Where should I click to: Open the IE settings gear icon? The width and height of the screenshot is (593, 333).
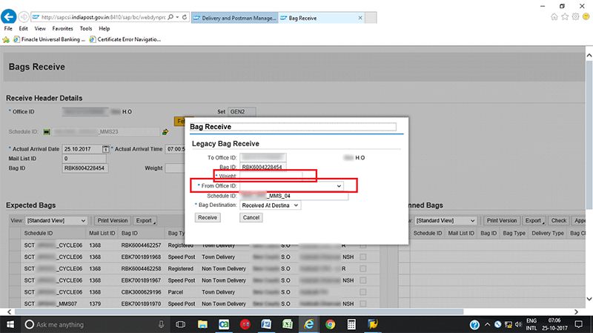[574, 16]
